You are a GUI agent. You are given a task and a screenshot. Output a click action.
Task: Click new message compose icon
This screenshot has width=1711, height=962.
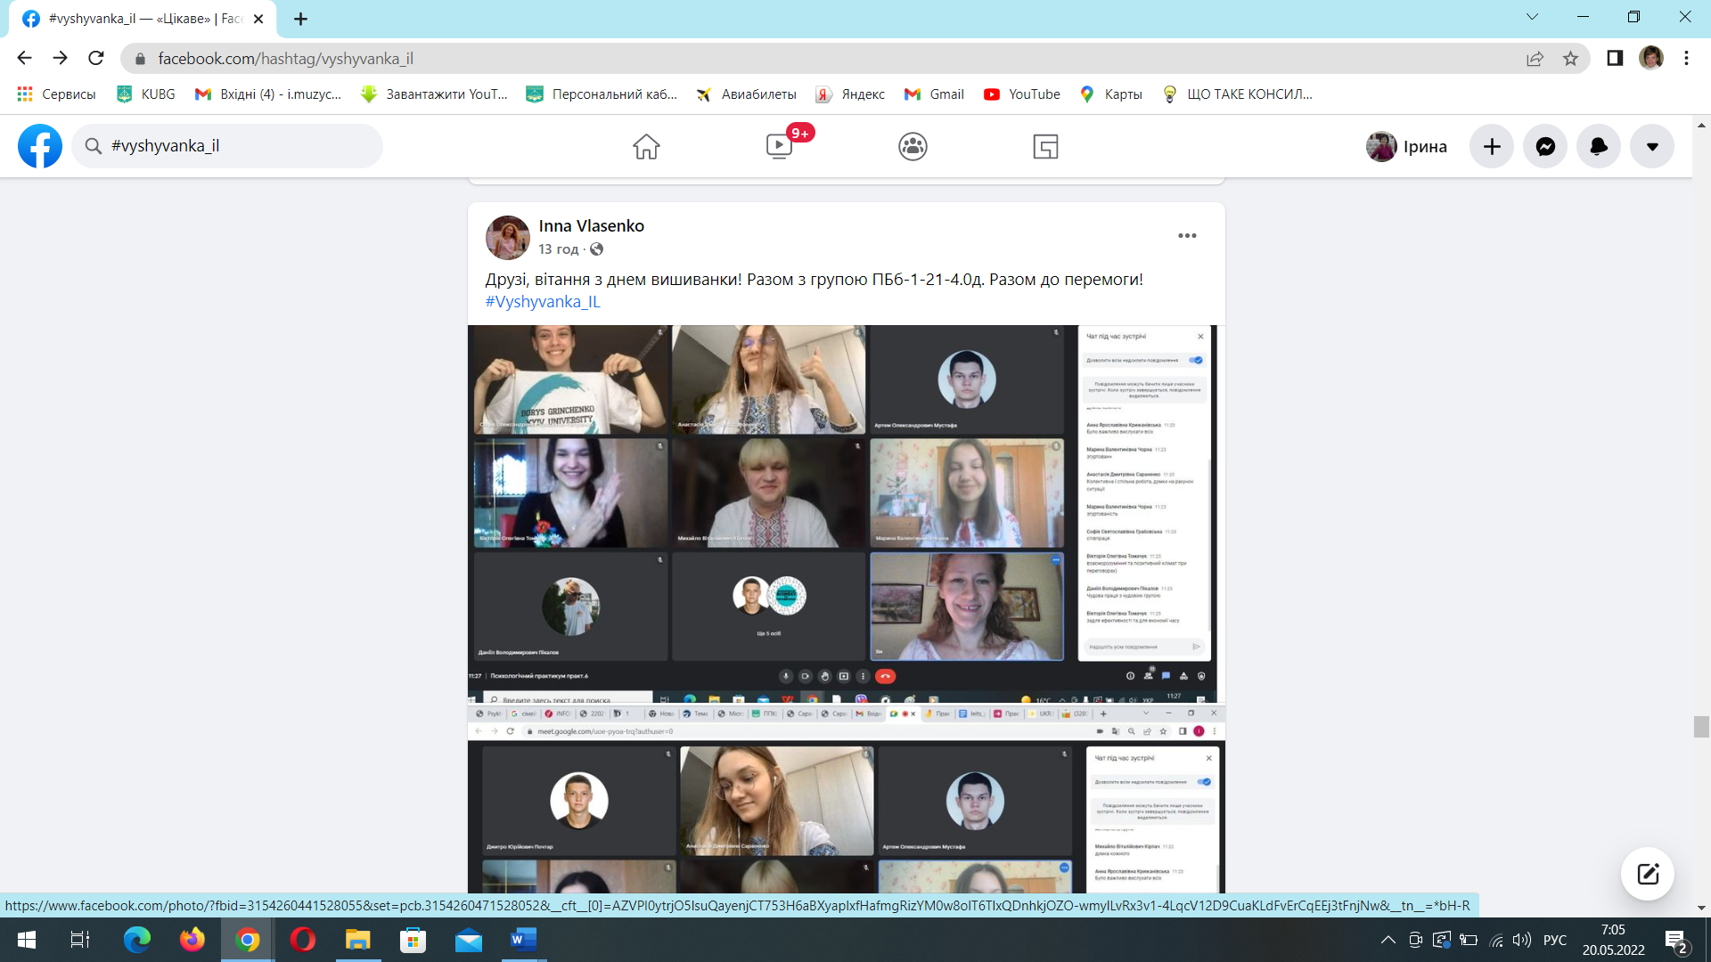click(x=1647, y=874)
